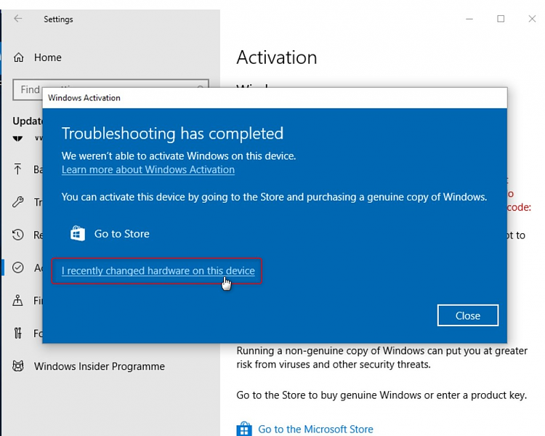Screen dimensions: 545x436
Task: Maximize the Settings window
Action: tap(501, 19)
